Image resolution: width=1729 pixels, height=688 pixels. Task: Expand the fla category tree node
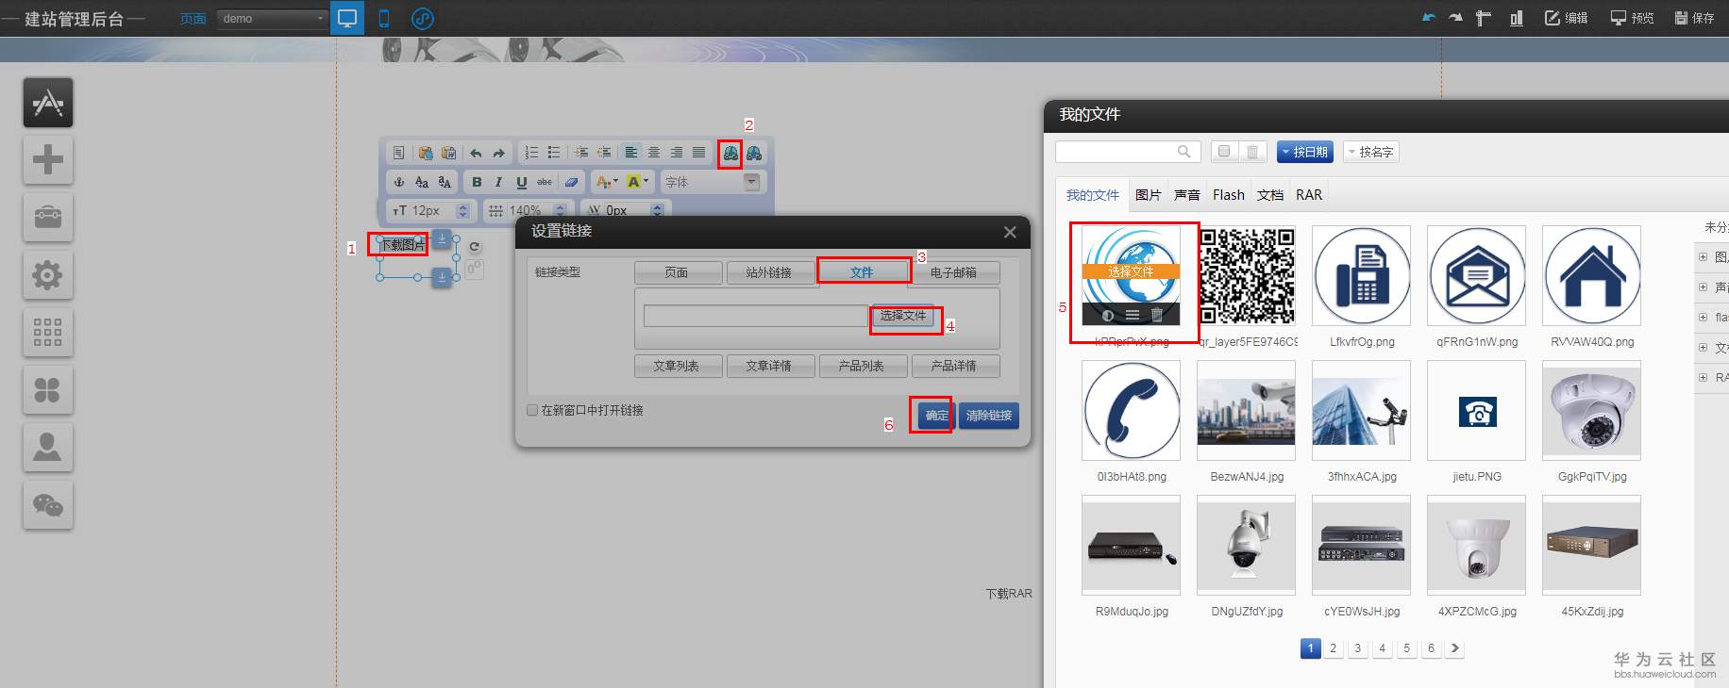1704,317
